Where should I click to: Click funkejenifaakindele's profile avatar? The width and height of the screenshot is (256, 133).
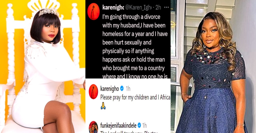tap(93, 127)
